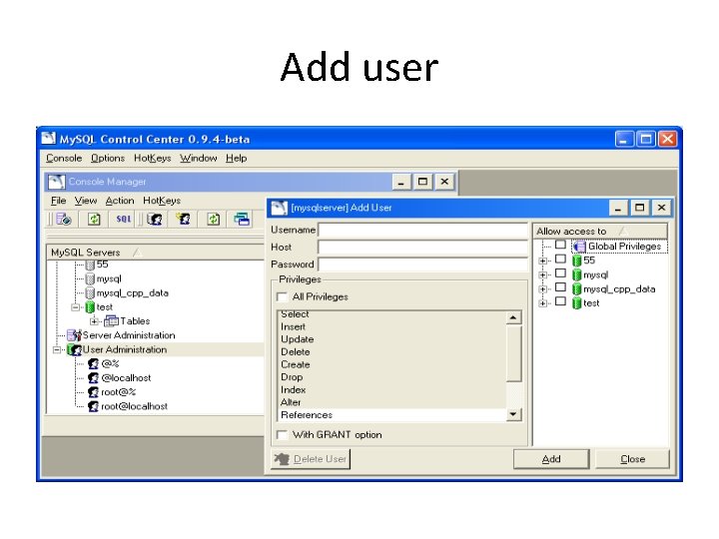Click the privileges list scroll down arrow
Image resolution: width=719 pixels, height=539 pixels.
[513, 414]
